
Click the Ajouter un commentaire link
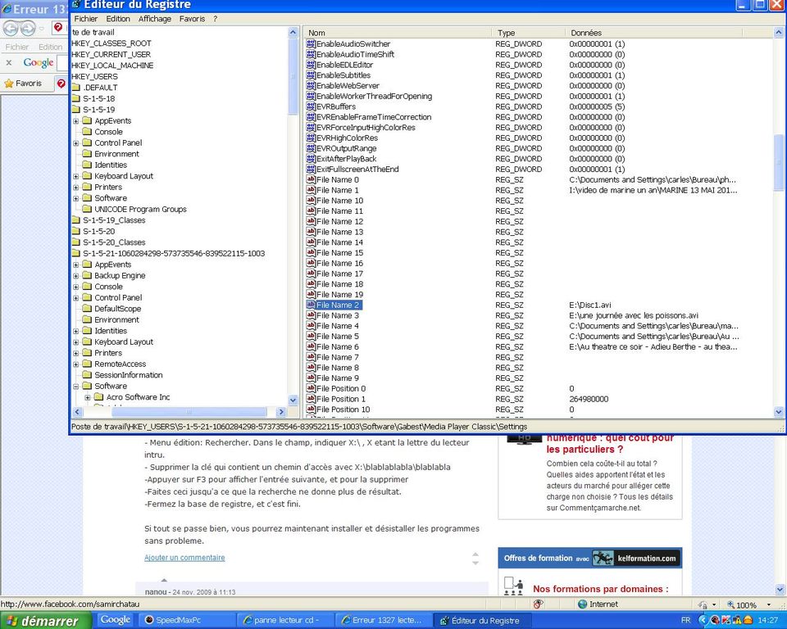pyautogui.click(x=184, y=558)
